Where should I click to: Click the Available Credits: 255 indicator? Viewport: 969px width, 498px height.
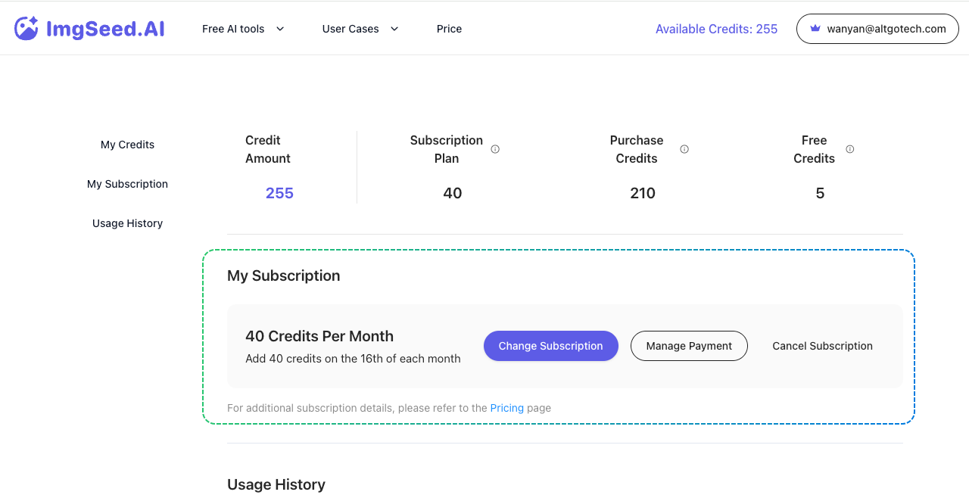coord(716,29)
